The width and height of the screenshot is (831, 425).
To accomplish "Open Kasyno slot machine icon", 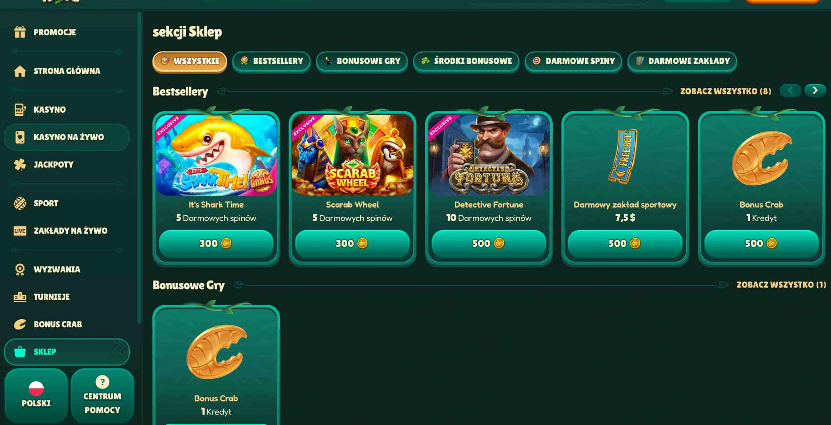I will [20, 110].
